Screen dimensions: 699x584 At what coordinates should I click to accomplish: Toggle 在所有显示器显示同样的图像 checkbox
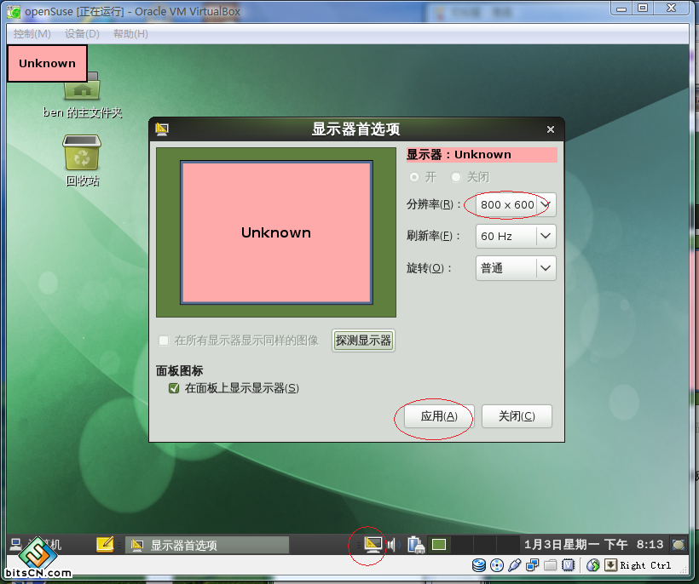(164, 341)
